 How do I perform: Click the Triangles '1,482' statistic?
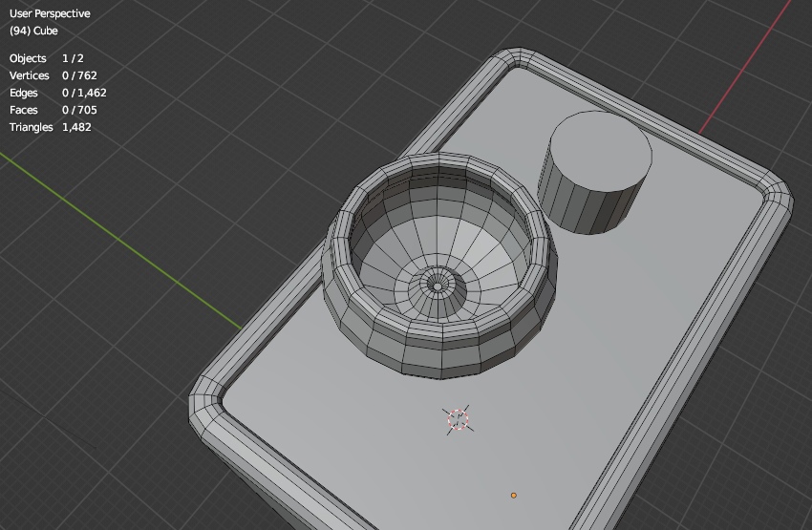click(x=76, y=127)
